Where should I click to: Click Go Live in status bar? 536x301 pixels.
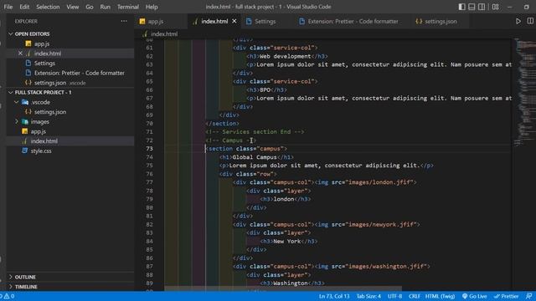click(x=475, y=296)
